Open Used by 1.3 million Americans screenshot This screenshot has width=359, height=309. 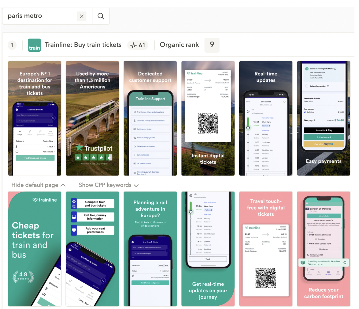coord(92,118)
